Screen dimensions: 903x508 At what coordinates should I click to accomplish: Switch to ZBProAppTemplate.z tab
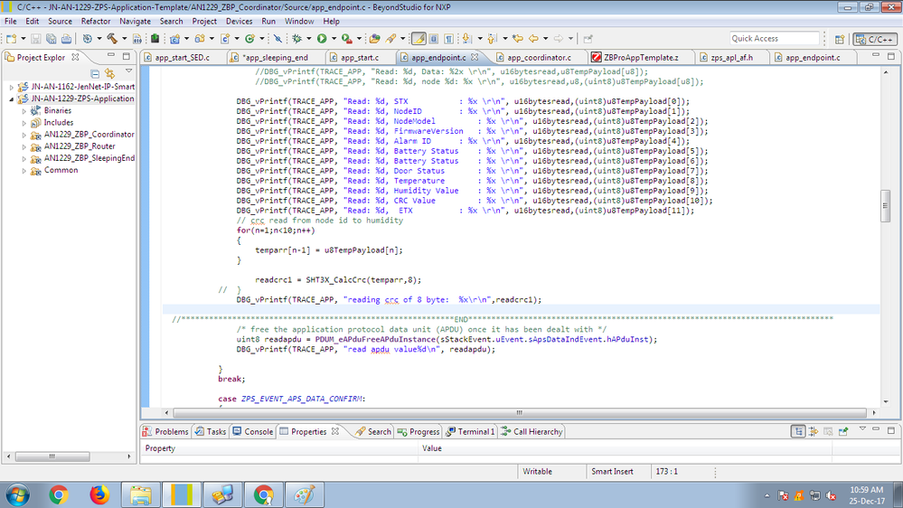click(x=641, y=58)
